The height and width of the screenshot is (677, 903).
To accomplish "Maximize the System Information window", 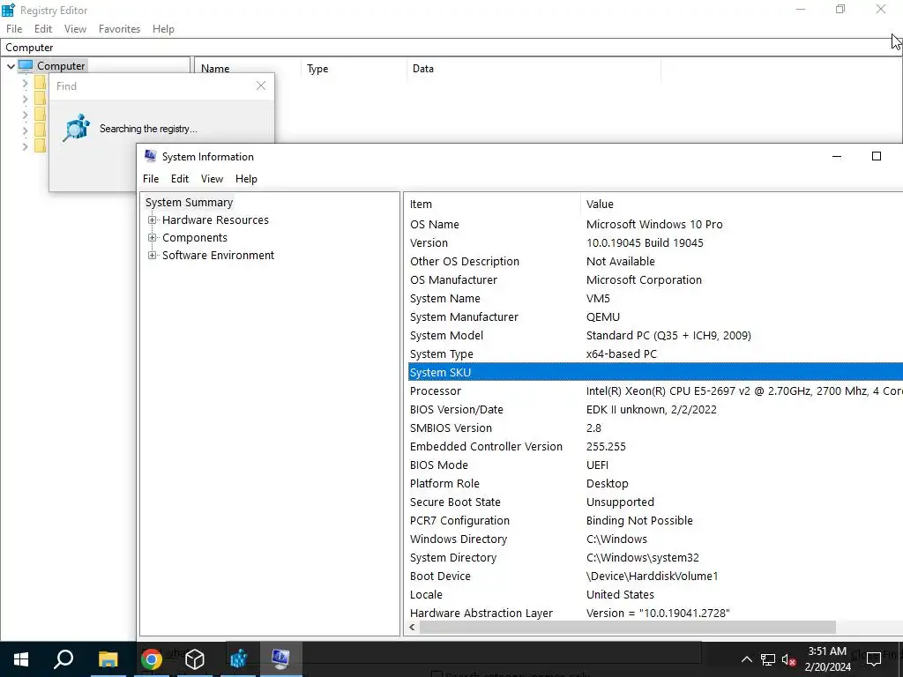I will pyautogui.click(x=876, y=156).
